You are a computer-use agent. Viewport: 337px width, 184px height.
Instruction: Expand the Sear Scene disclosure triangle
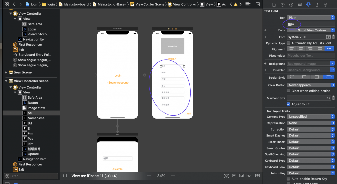tap(6, 72)
